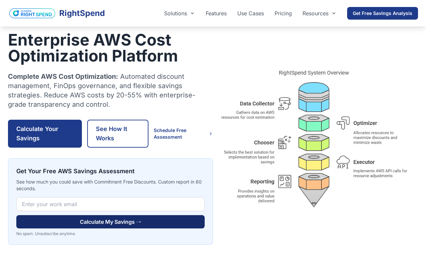The image size is (426, 266).
Task: Click the Calculate Your Savings button
Action: tap(45, 134)
